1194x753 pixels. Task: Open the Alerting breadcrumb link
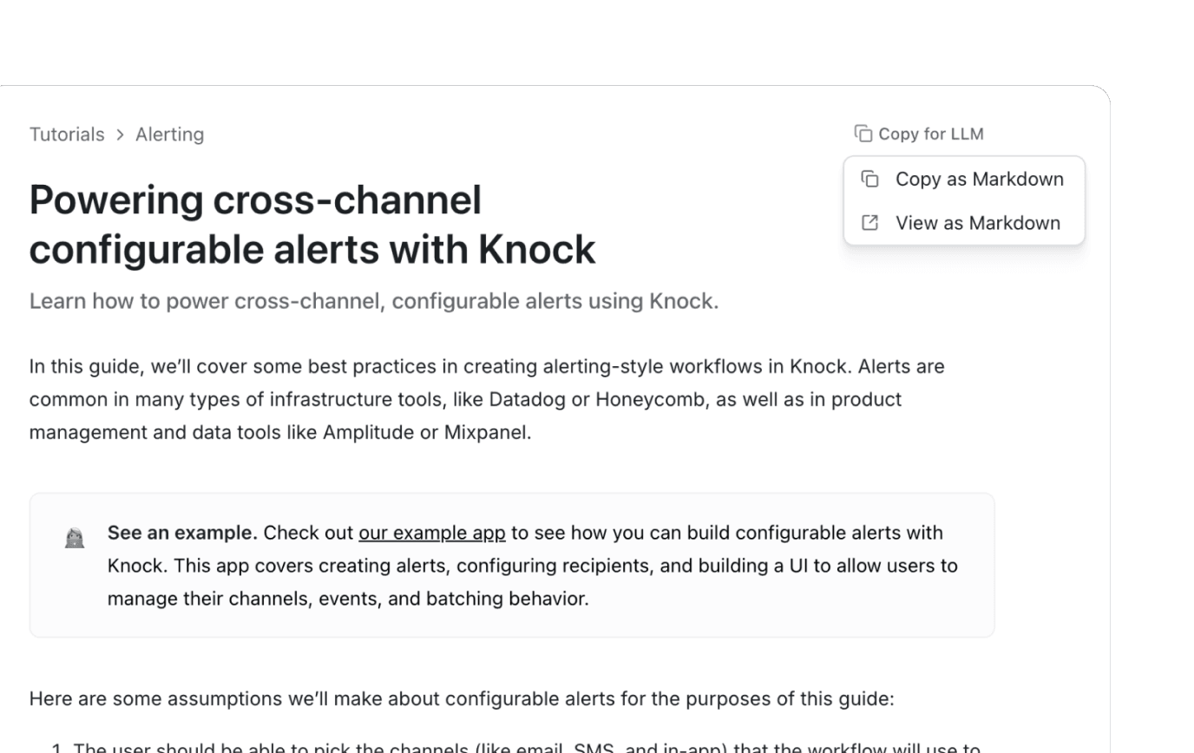(x=168, y=134)
